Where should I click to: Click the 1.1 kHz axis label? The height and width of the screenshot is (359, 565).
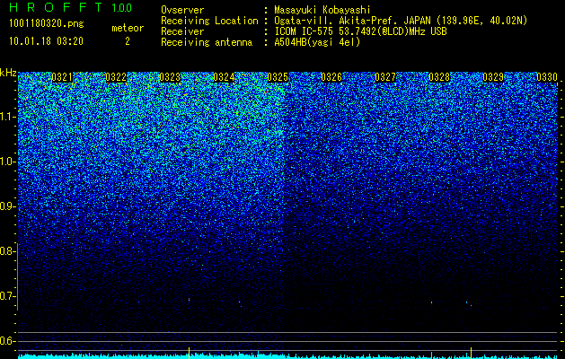tap(7, 117)
